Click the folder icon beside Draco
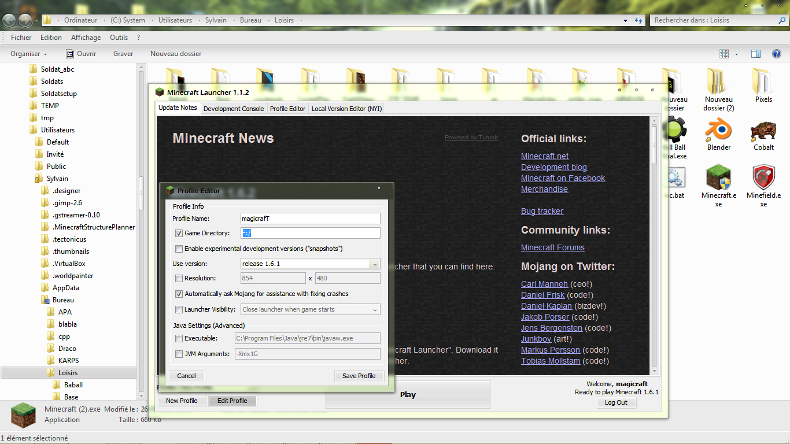Screen dimensions: 790x444 (50, 349)
